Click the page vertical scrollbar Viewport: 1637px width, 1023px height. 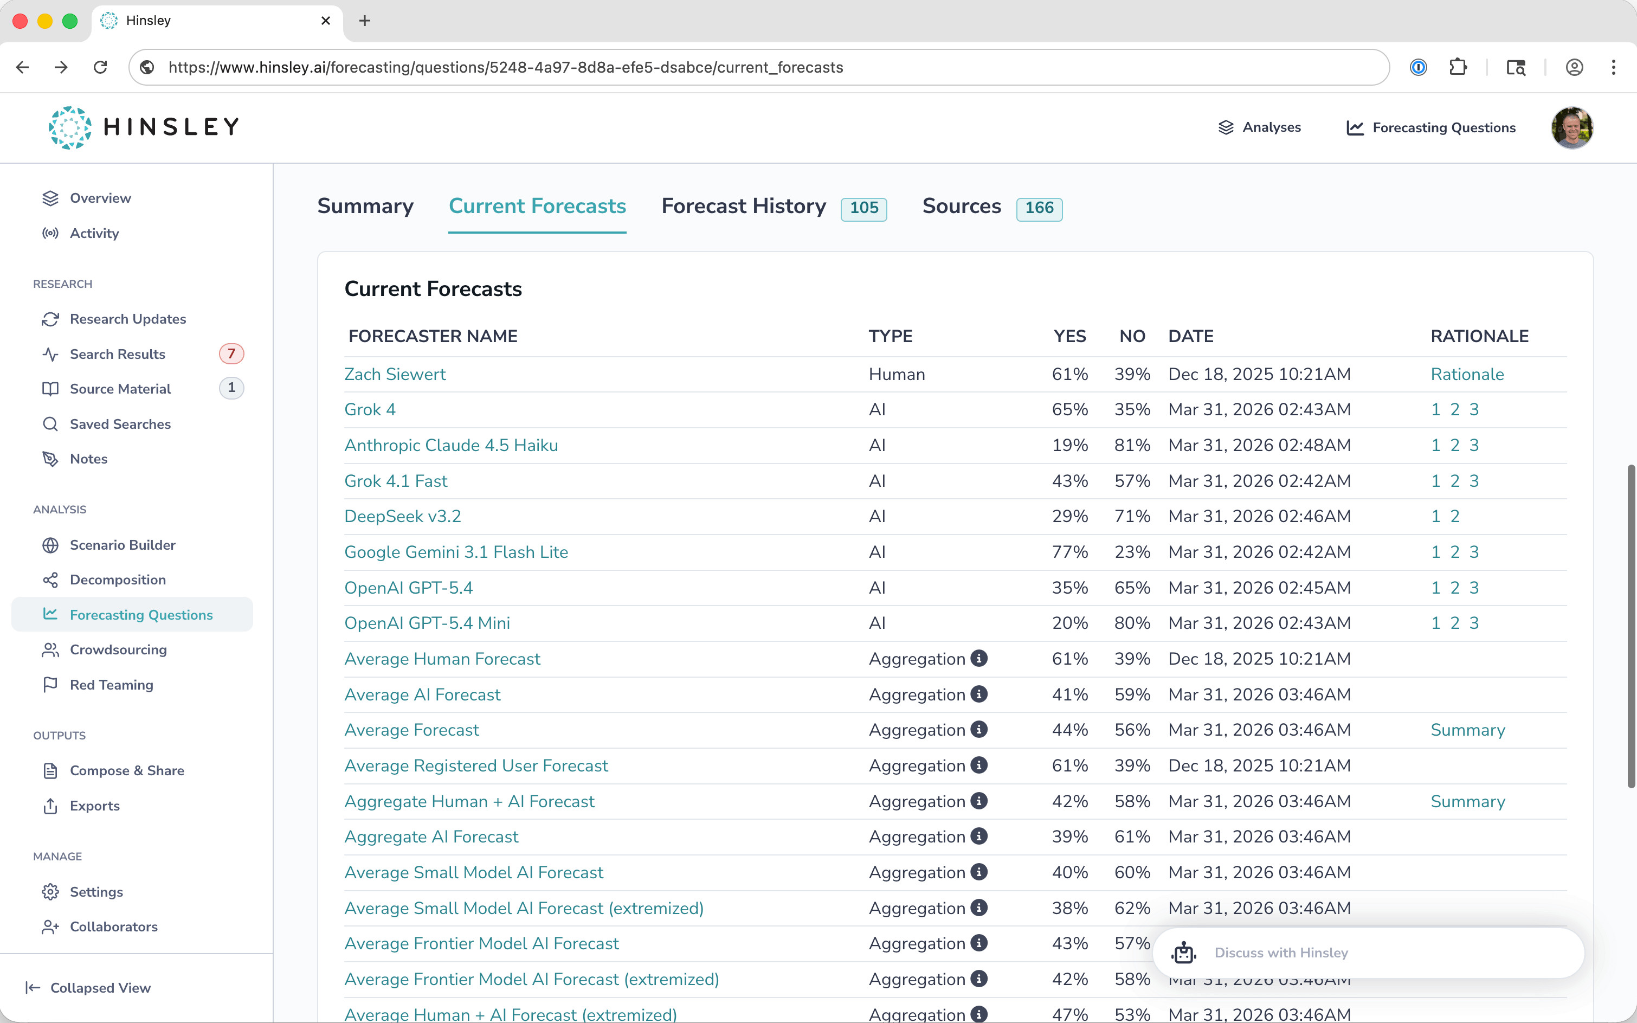pyautogui.click(x=1631, y=626)
